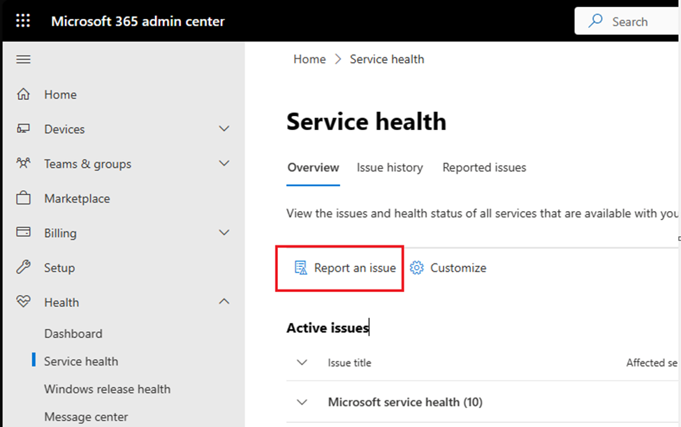Collapse the navigation menu hamburger icon
This screenshot has height=427, width=681.
tap(23, 59)
